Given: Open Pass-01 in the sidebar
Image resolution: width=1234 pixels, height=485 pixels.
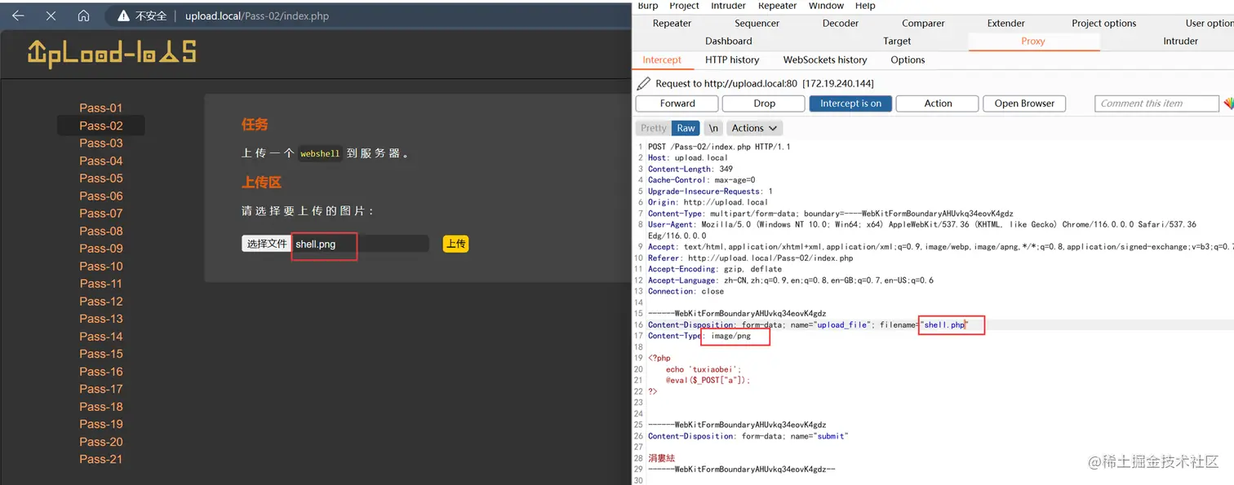Looking at the screenshot, I should pos(101,108).
